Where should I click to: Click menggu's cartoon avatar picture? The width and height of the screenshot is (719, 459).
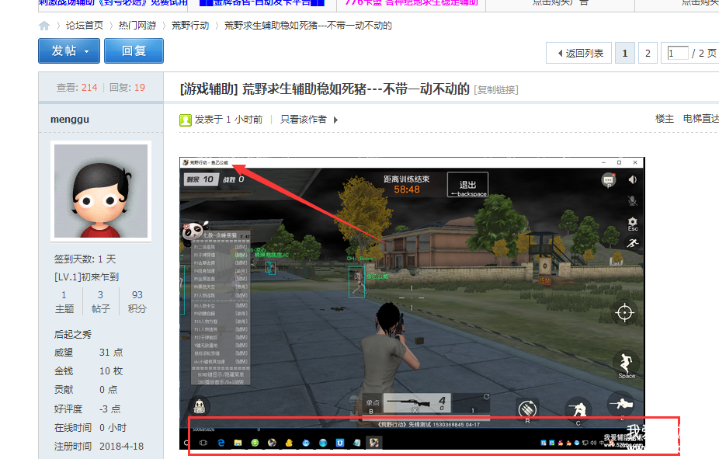click(101, 191)
